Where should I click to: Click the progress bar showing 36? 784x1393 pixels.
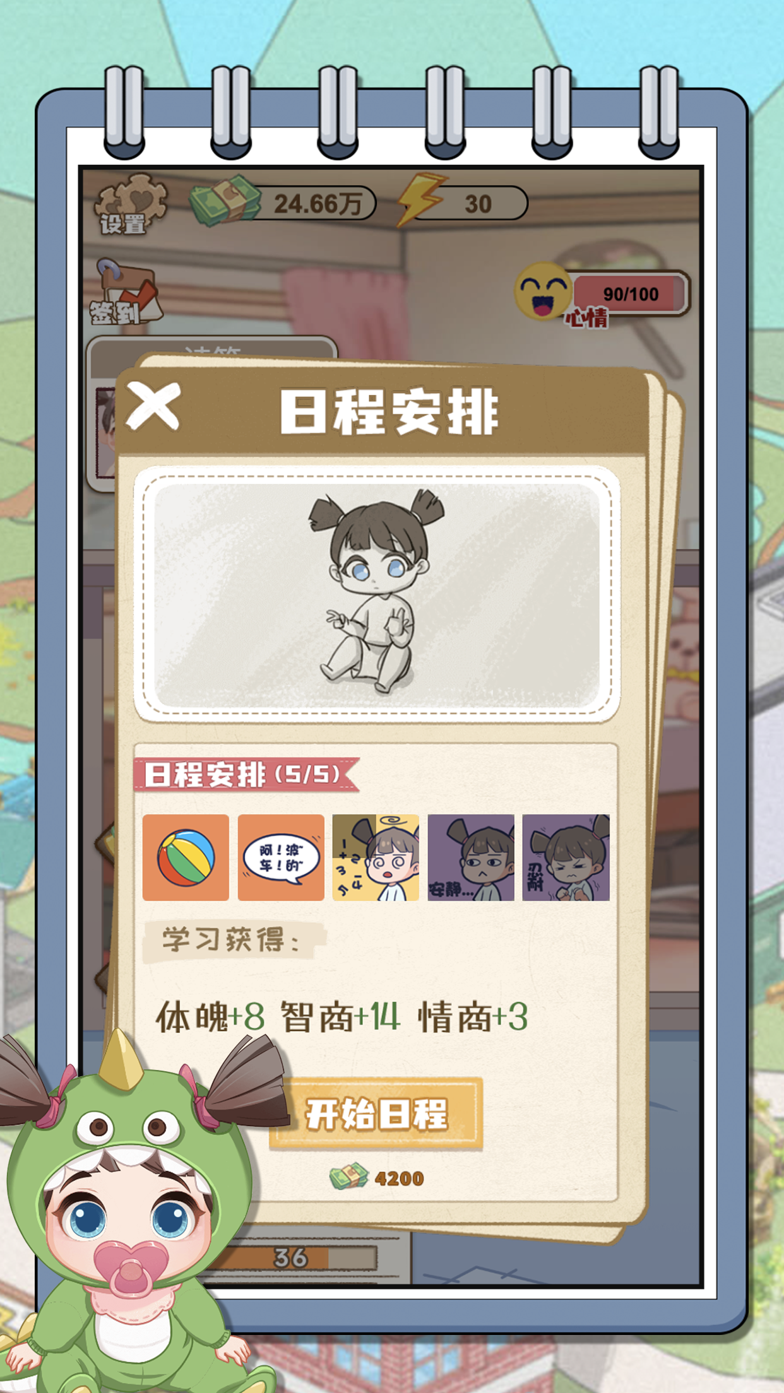(x=290, y=1257)
